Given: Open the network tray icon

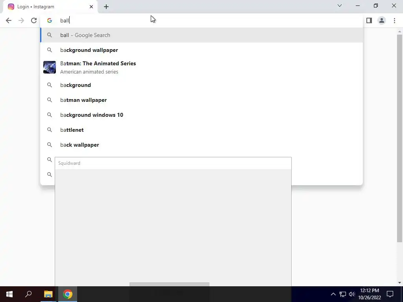Looking at the screenshot, I should click(343, 294).
